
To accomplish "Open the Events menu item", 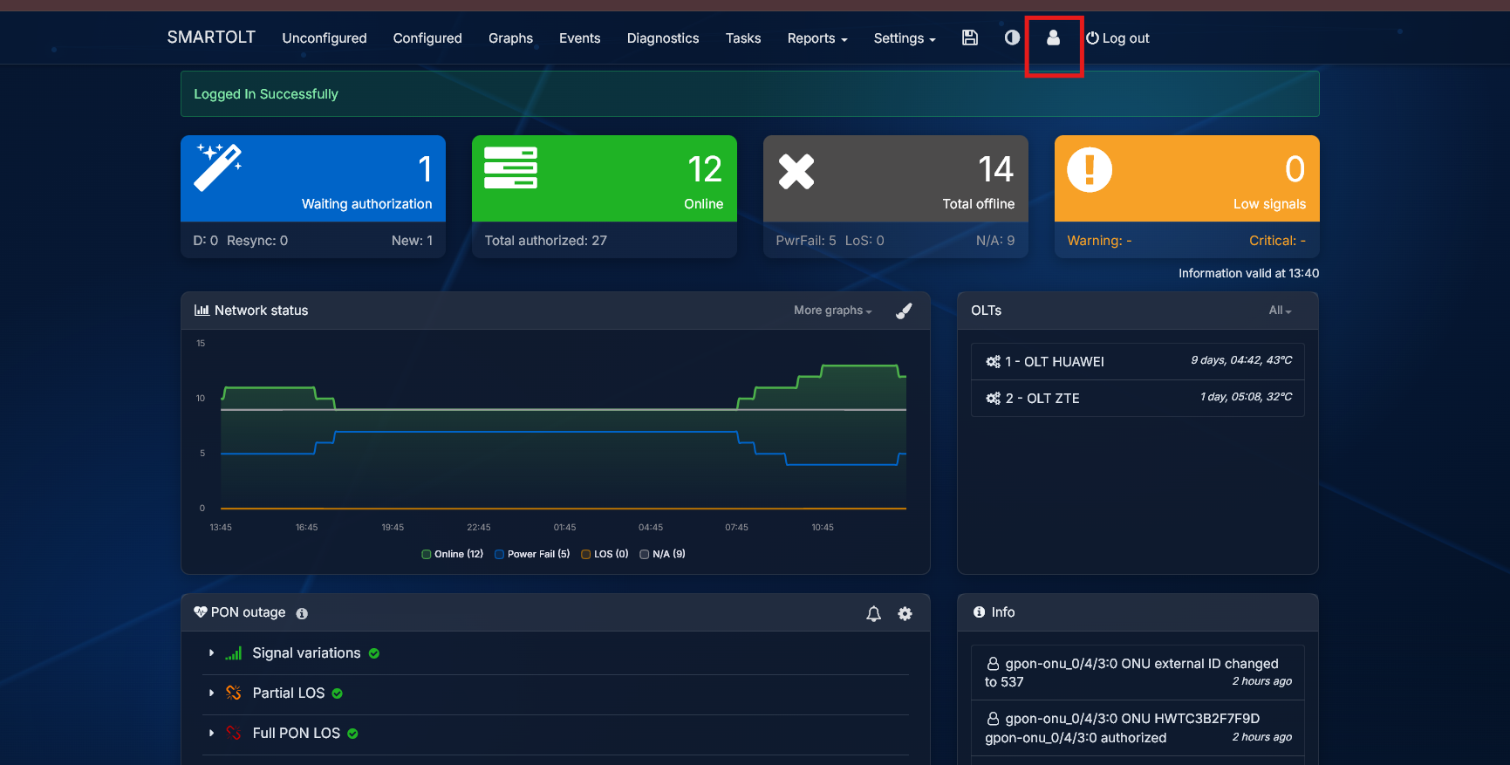I will [x=579, y=38].
